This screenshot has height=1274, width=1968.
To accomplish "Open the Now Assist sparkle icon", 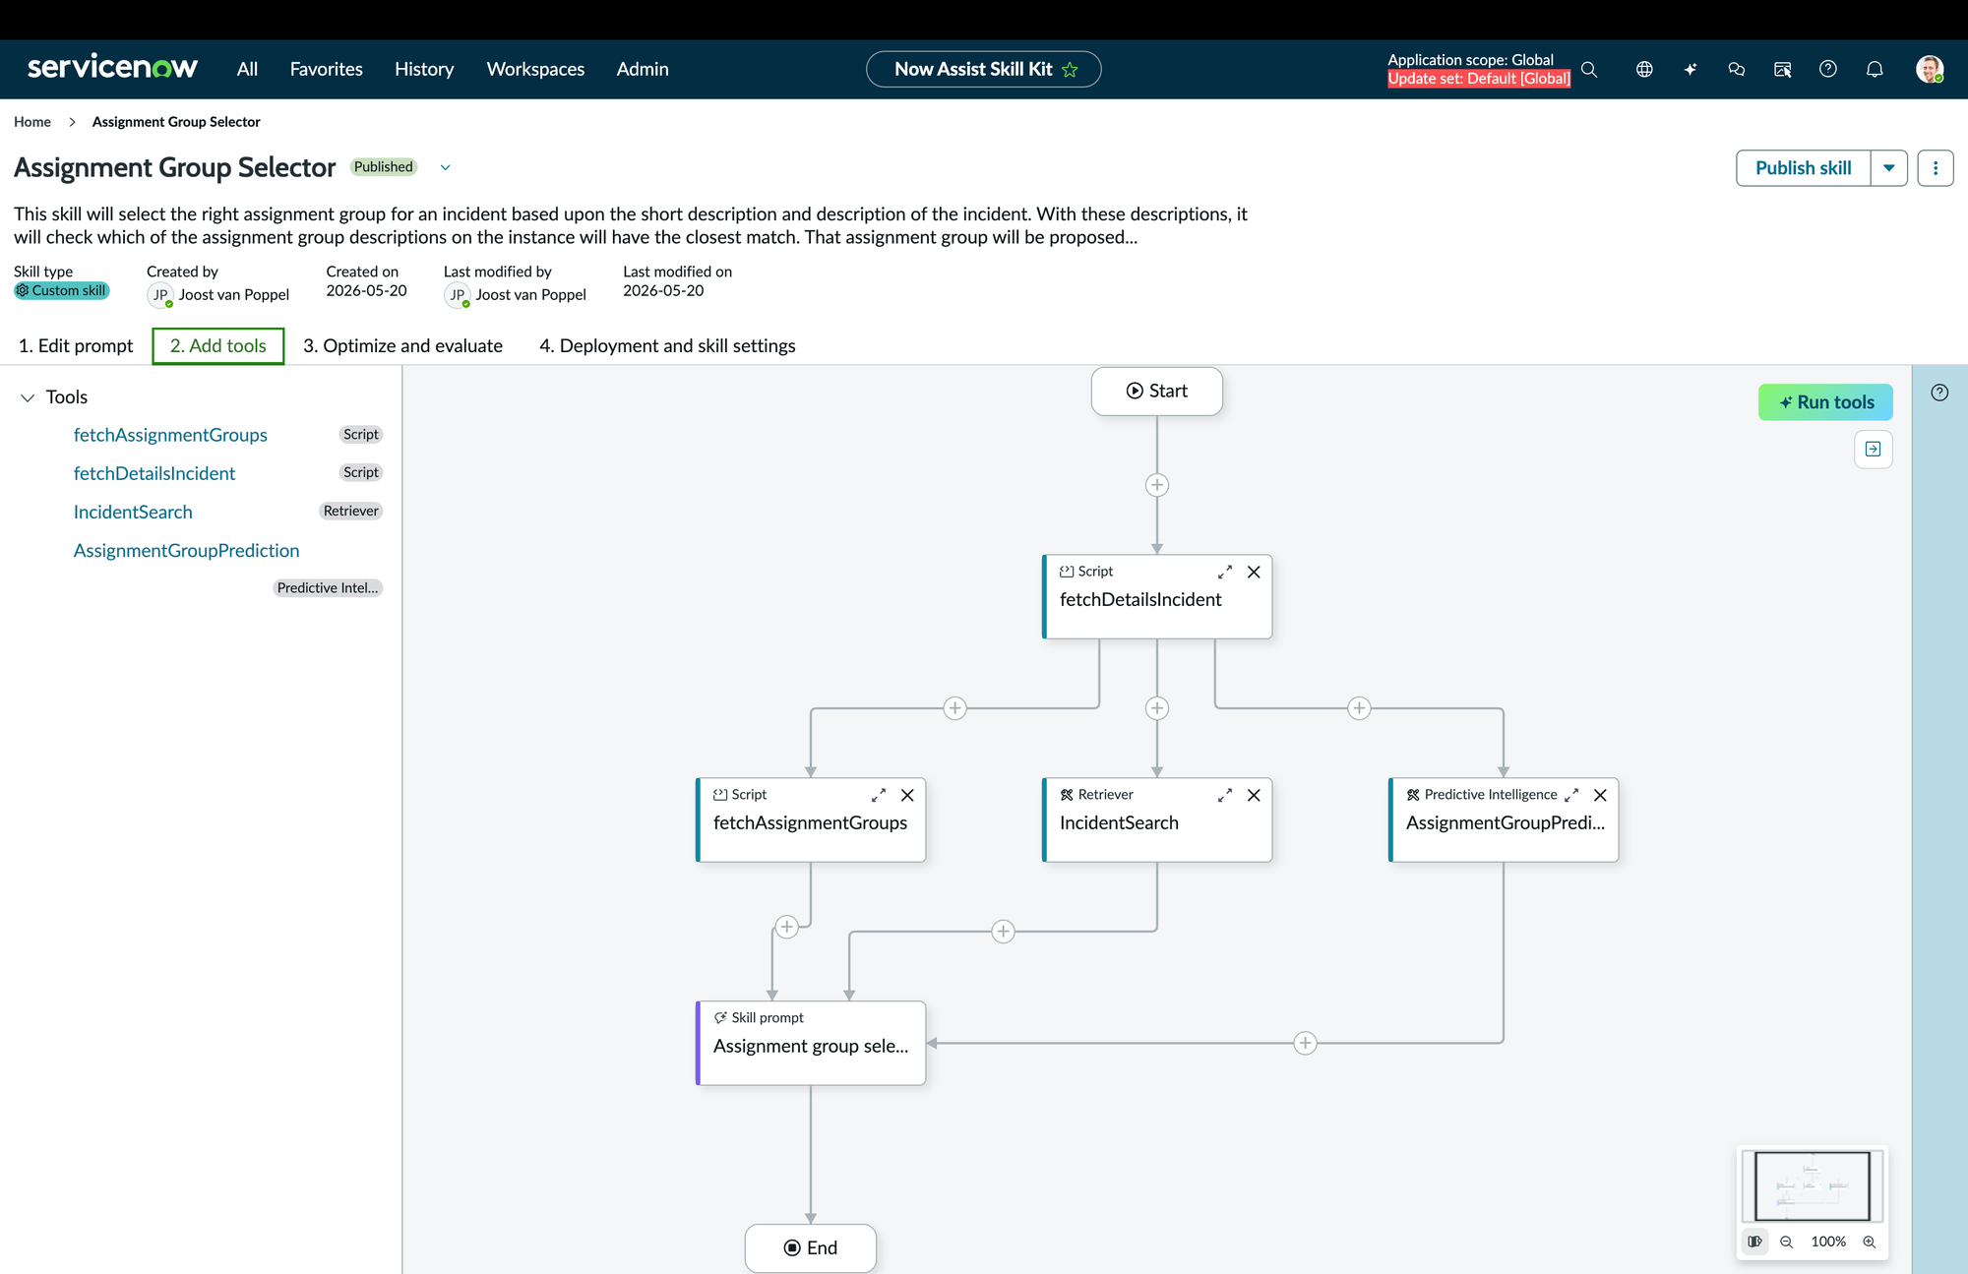I will (1691, 69).
